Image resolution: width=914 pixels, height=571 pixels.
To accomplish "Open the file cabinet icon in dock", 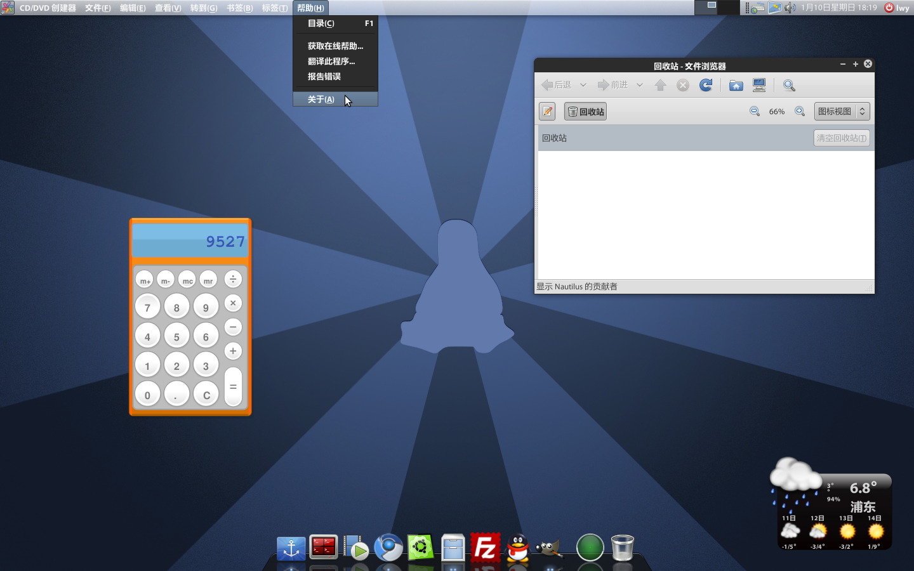I will [x=453, y=548].
